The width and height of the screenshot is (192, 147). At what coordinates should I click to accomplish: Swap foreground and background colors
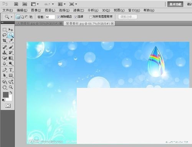11,92
